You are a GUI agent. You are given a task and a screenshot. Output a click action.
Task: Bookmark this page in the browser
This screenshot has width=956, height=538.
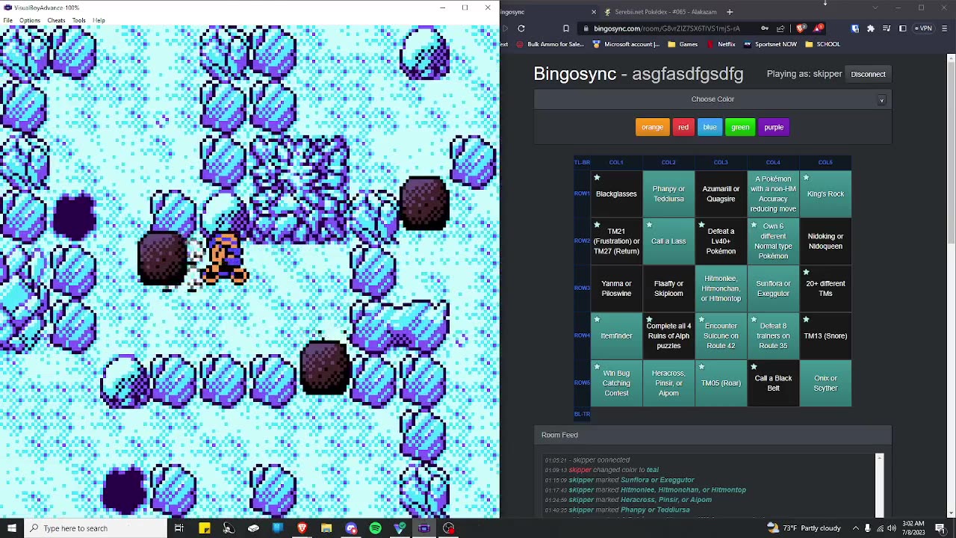(x=566, y=28)
